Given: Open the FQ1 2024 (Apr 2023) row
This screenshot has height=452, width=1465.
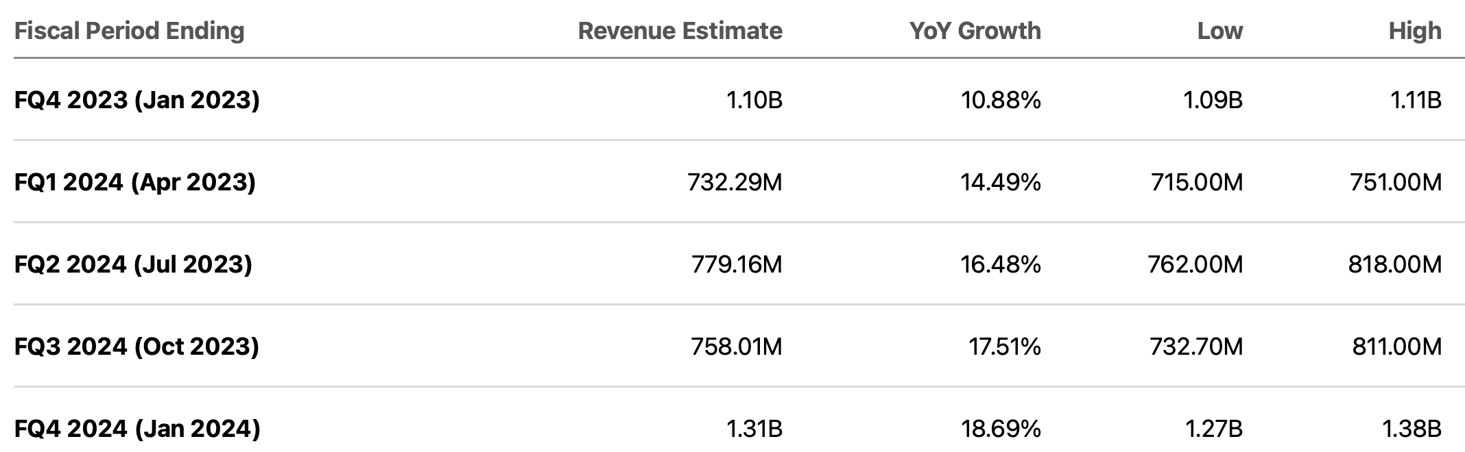Looking at the screenshot, I should pos(134,182).
